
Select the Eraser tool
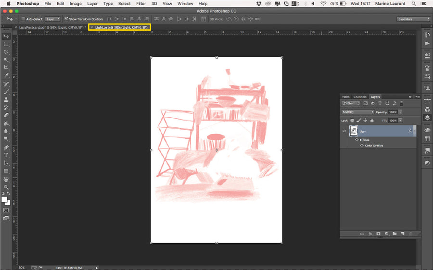(x=6, y=115)
